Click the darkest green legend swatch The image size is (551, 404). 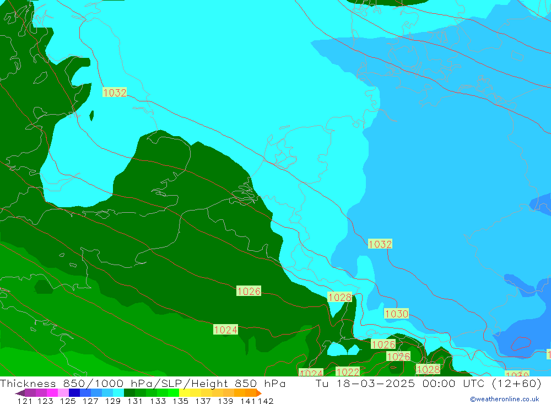point(129,393)
